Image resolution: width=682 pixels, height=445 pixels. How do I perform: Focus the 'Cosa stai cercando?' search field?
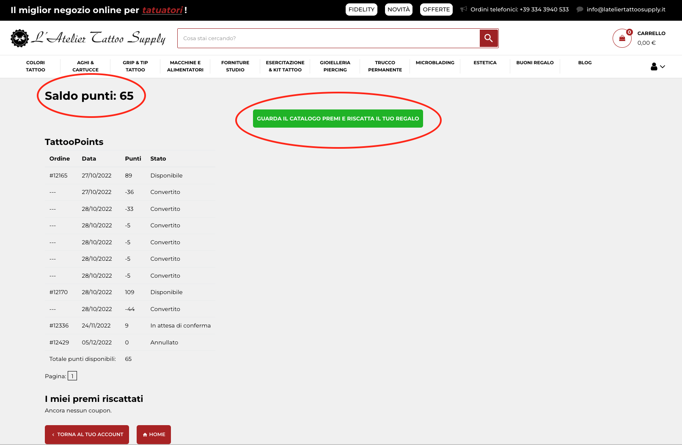pos(328,38)
